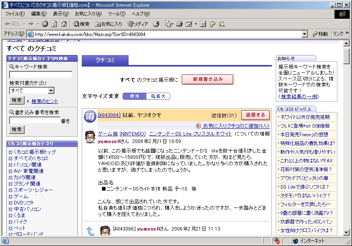Viewport: 352px width, 246px height.
Task: Click the インターネット zone globe icon
Action: coord(295,241)
